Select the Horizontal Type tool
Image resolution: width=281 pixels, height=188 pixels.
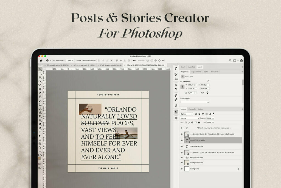click(40, 132)
